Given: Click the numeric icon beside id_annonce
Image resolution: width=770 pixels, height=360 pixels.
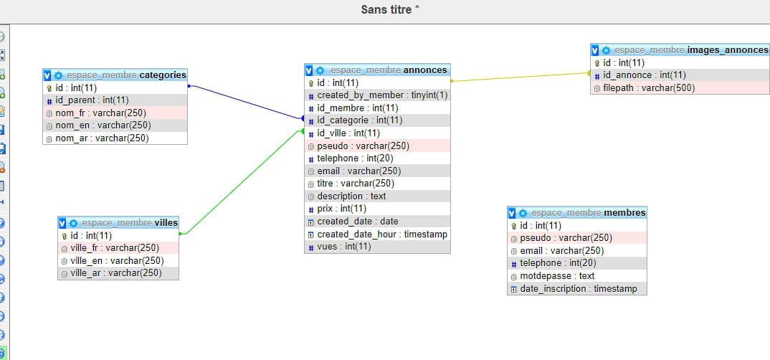Looking at the screenshot, I should (596, 75).
